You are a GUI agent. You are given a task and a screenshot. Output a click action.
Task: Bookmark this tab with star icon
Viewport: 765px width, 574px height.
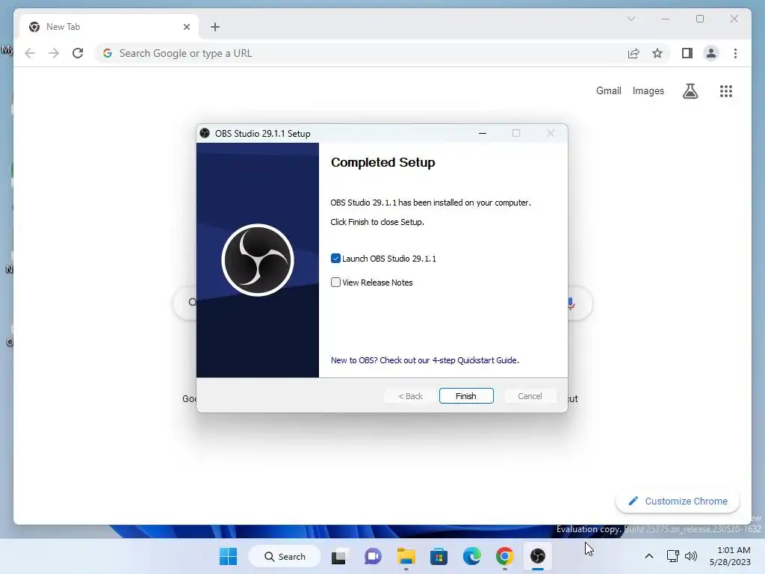tap(657, 53)
